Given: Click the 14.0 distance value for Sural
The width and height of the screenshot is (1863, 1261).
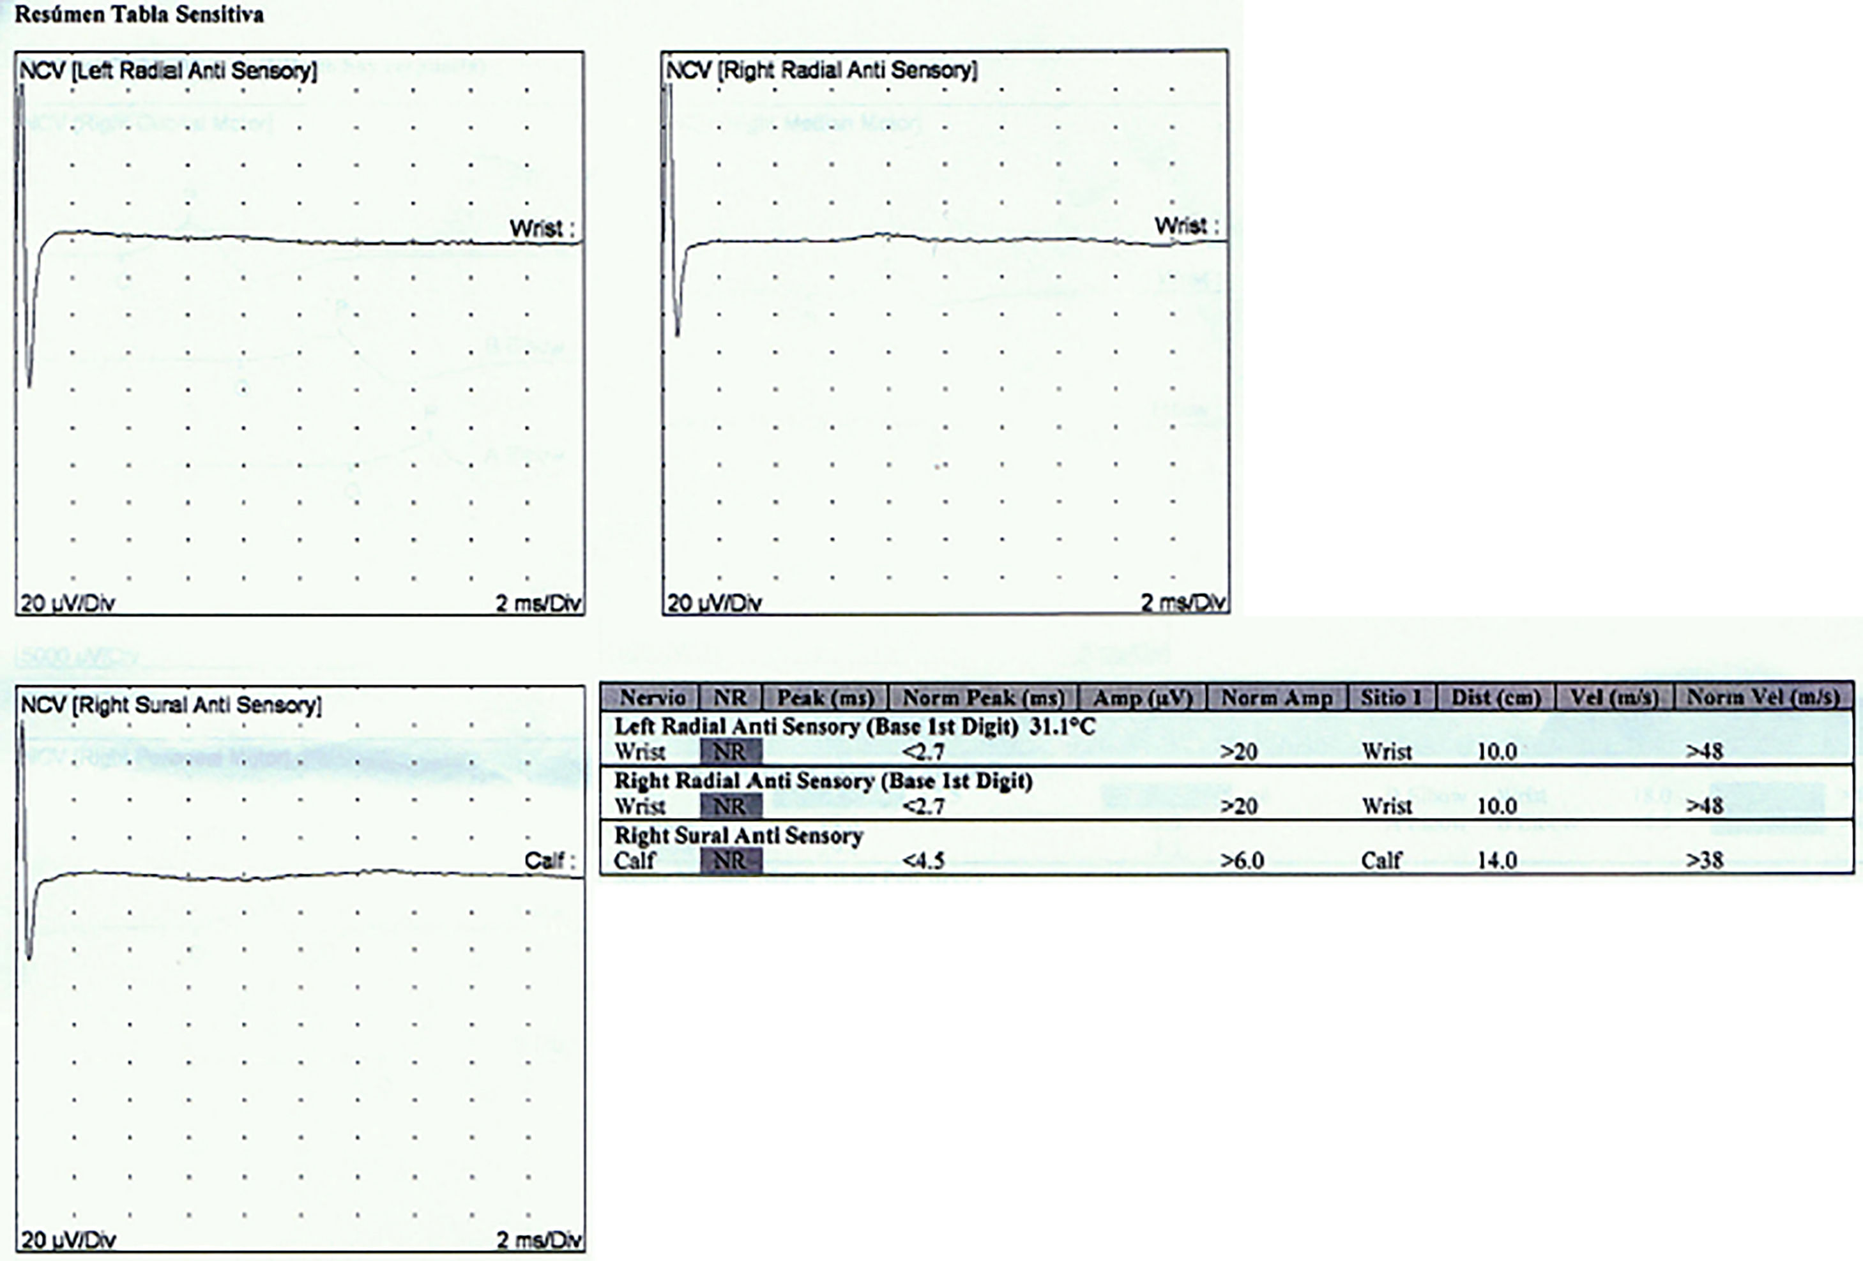Looking at the screenshot, I should (x=1496, y=861).
